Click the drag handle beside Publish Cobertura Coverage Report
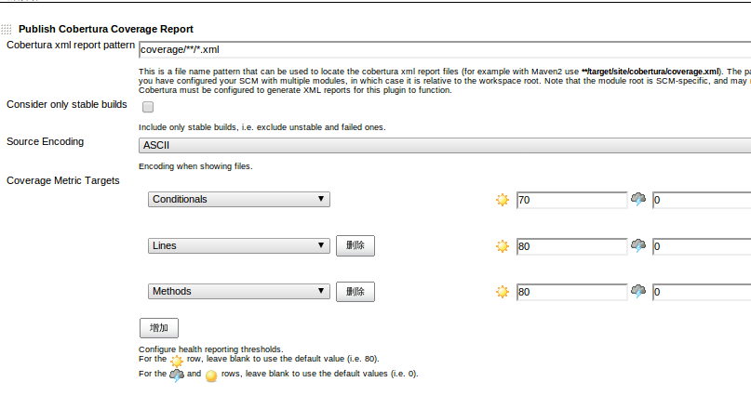Image resolution: width=751 pixels, height=395 pixels. coord(7,30)
